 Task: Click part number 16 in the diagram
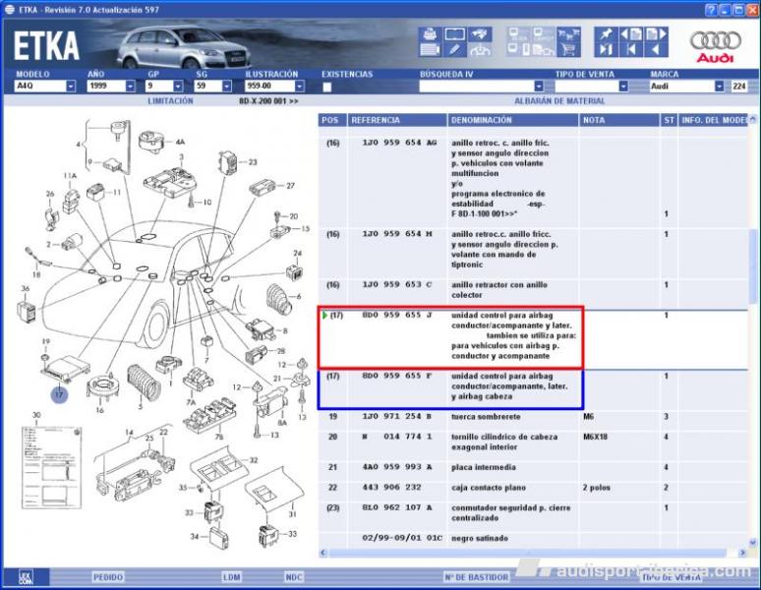99,410
